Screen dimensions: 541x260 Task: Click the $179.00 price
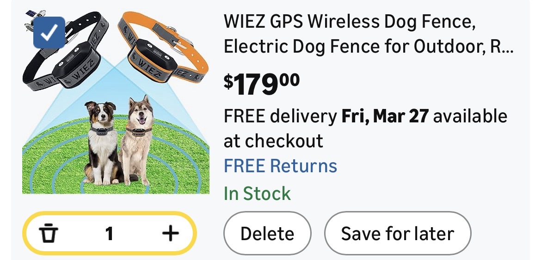pos(262,84)
